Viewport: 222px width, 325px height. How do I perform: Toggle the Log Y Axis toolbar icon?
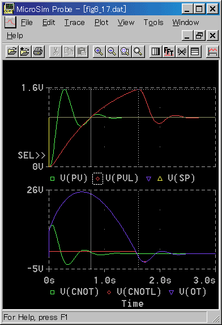(195, 51)
